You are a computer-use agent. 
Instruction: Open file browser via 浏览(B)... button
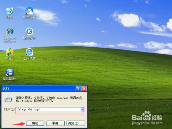76,123
